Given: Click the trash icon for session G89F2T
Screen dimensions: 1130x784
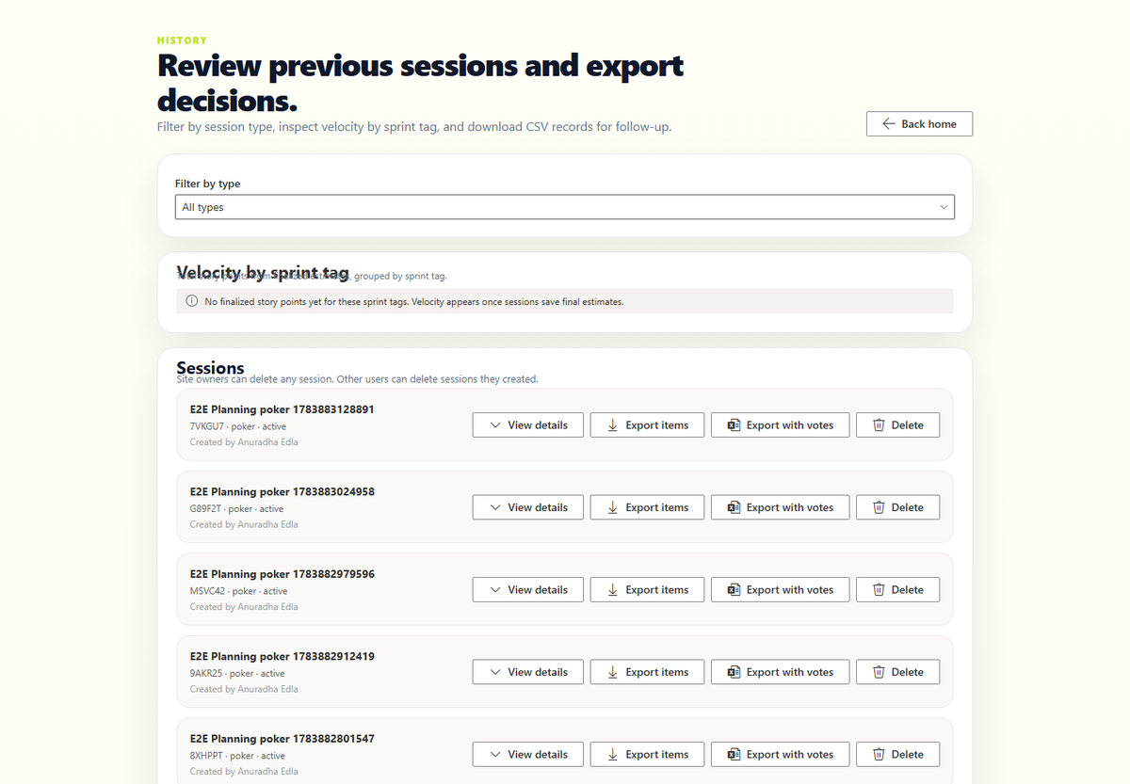Looking at the screenshot, I should pos(879,507).
